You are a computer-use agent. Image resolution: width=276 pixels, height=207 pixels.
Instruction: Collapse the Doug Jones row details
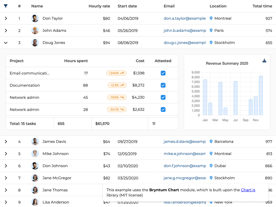pyautogui.click(x=6, y=43)
